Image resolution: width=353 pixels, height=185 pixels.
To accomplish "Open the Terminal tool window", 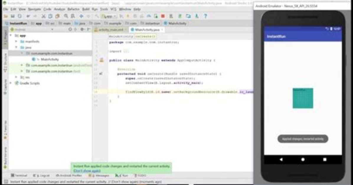I will [19, 175].
